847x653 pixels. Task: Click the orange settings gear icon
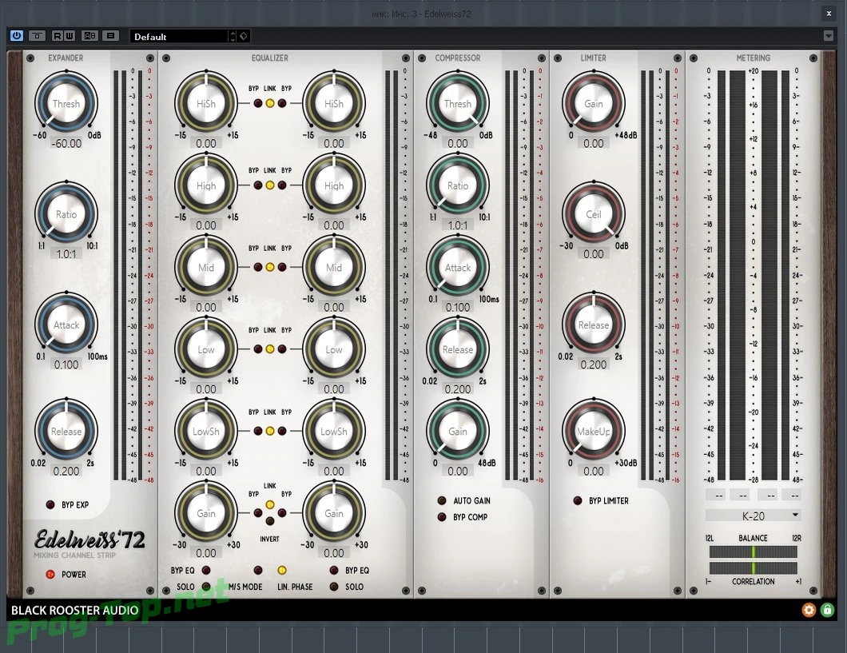point(809,610)
